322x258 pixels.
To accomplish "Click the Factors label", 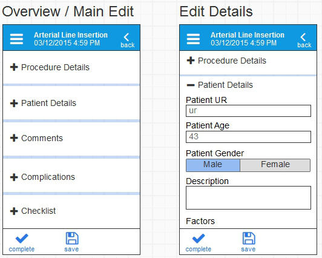I will coord(200,221).
